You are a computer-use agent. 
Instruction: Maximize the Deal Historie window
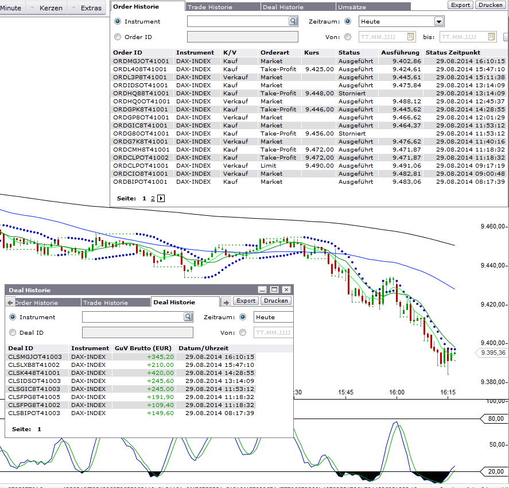(x=274, y=289)
